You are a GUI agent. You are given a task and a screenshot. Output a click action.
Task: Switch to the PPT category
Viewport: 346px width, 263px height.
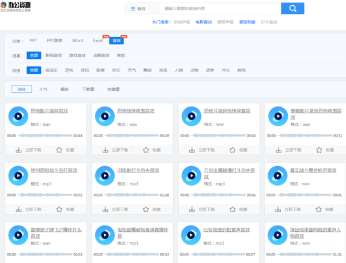(33, 40)
